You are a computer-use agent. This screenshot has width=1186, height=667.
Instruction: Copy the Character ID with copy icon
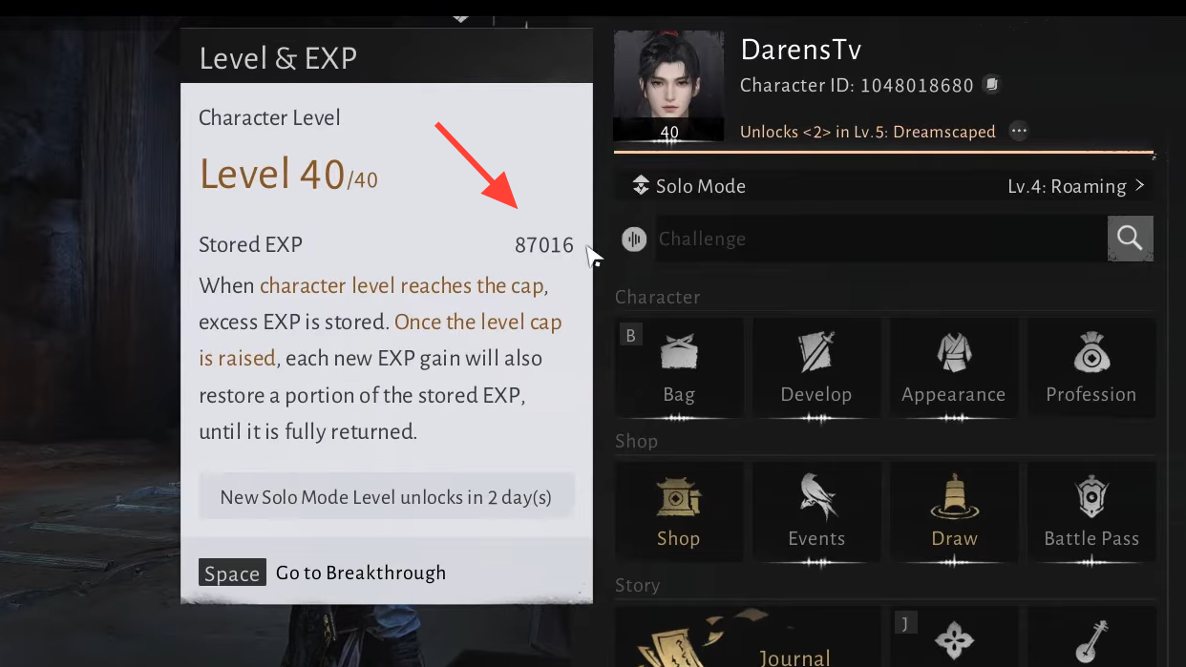[x=992, y=85]
